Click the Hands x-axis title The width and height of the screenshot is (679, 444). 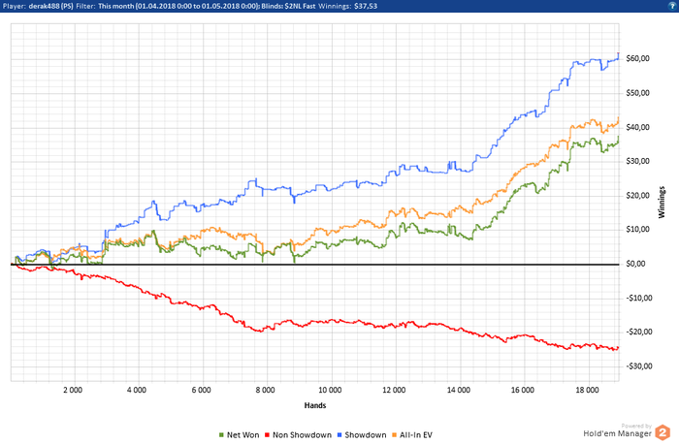(x=315, y=405)
